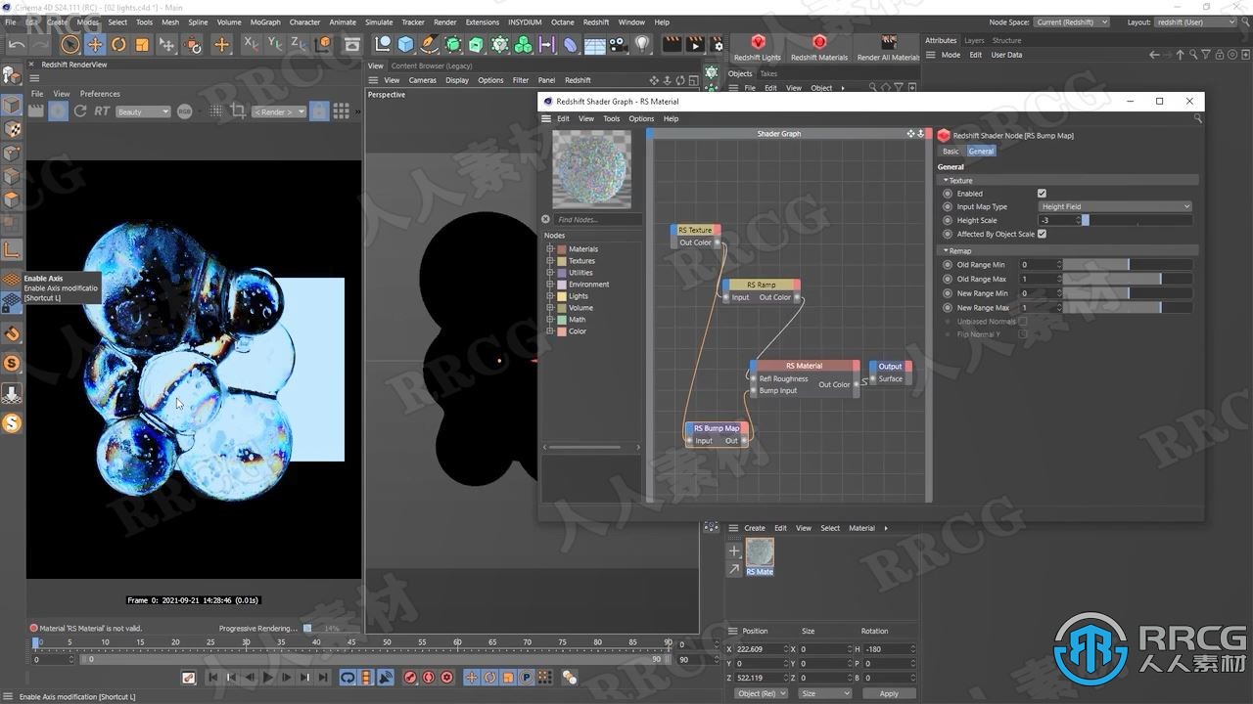The height and width of the screenshot is (704, 1253).
Task: Collapse the Remap section
Action: click(946, 250)
